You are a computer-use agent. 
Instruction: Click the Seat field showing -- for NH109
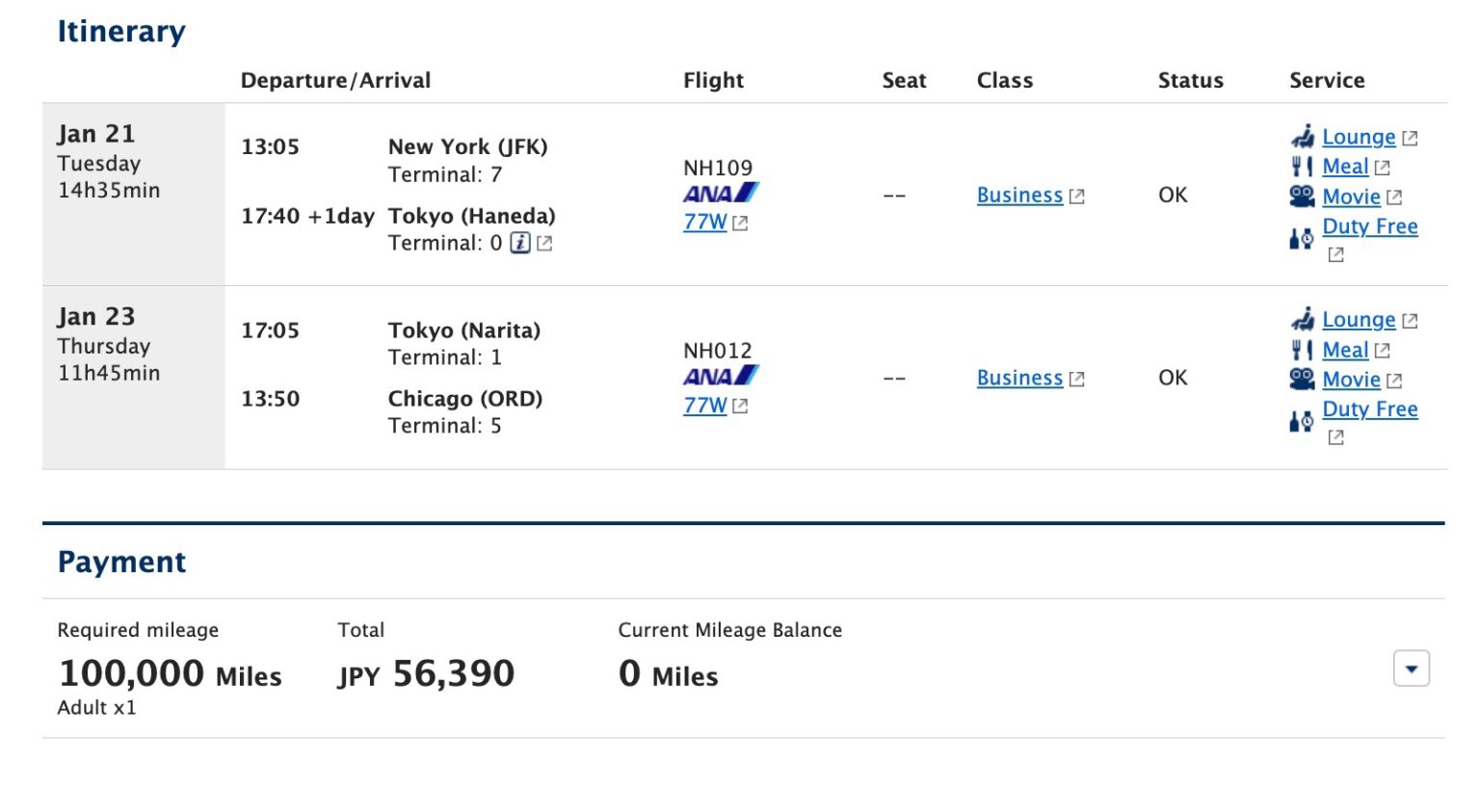pyautogui.click(x=895, y=195)
